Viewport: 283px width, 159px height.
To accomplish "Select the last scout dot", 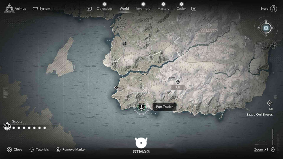I will [45, 128].
